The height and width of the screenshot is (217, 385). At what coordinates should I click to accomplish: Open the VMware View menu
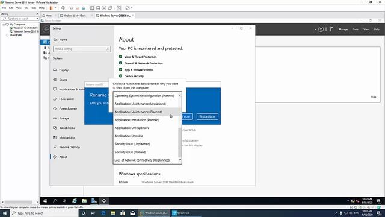[x=19, y=8]
